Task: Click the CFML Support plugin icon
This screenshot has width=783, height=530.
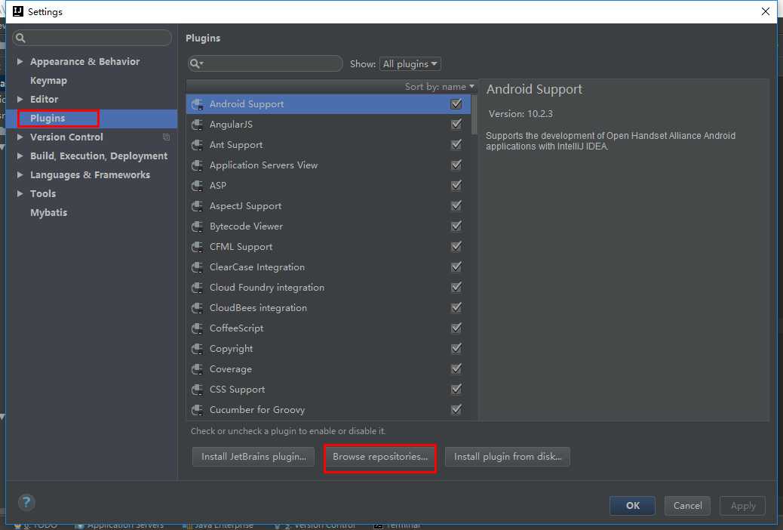Action: click(x=197, y=247)
